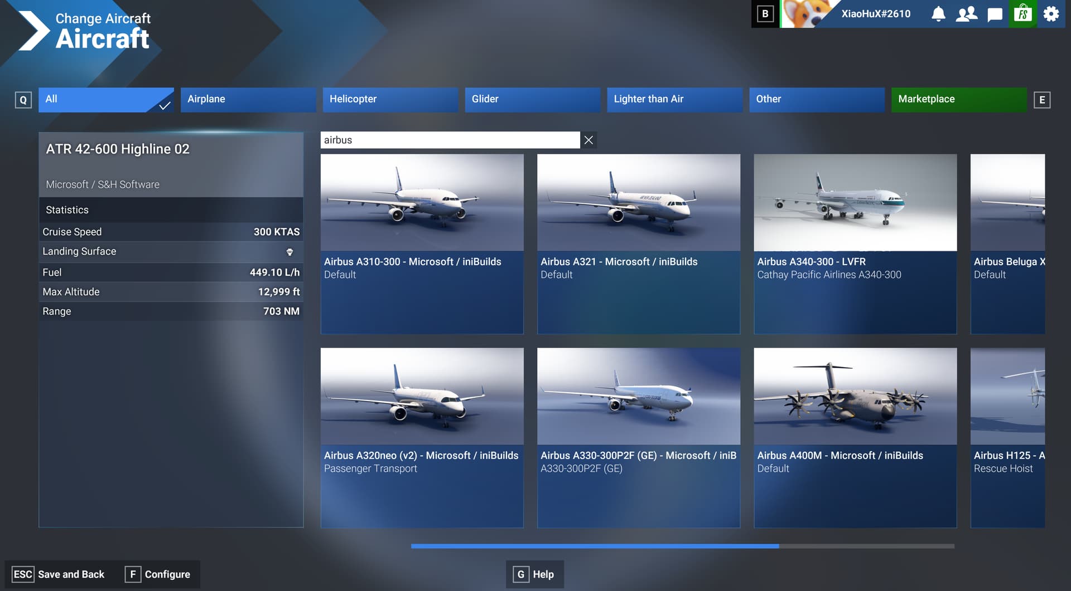The width and height of the screenshot is (1071, 591).
Task: Open the settings gear icon
Action: click(x=1051, y=14)
